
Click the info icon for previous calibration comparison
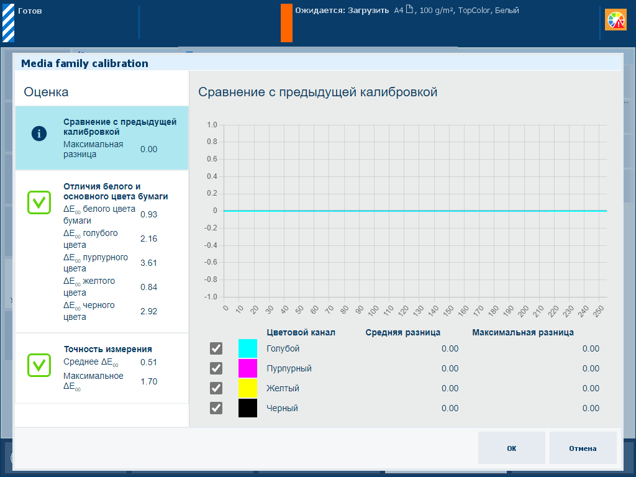[x=39, y=134]
